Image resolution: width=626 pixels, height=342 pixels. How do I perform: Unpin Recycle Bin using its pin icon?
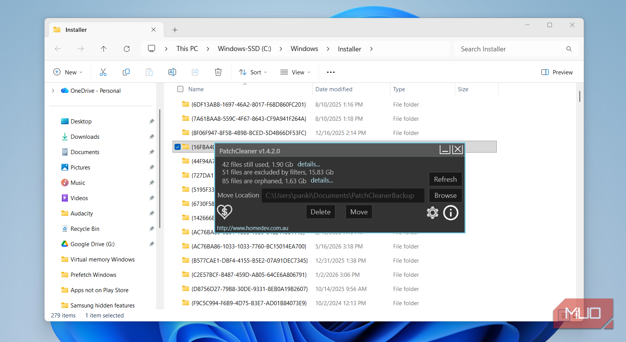click(152, 229)
